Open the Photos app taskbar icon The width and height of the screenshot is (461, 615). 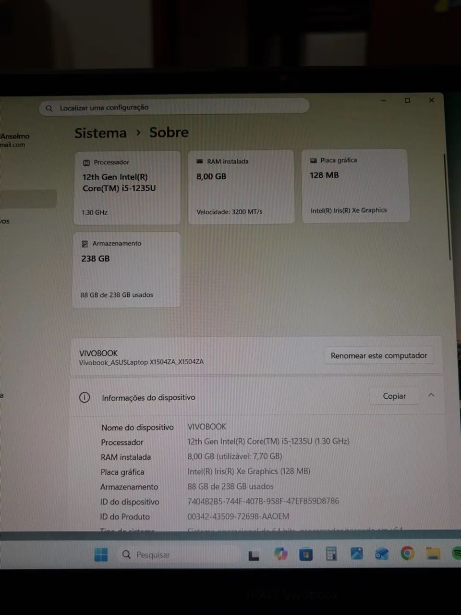pyautogui.click(x=357, y=553)
